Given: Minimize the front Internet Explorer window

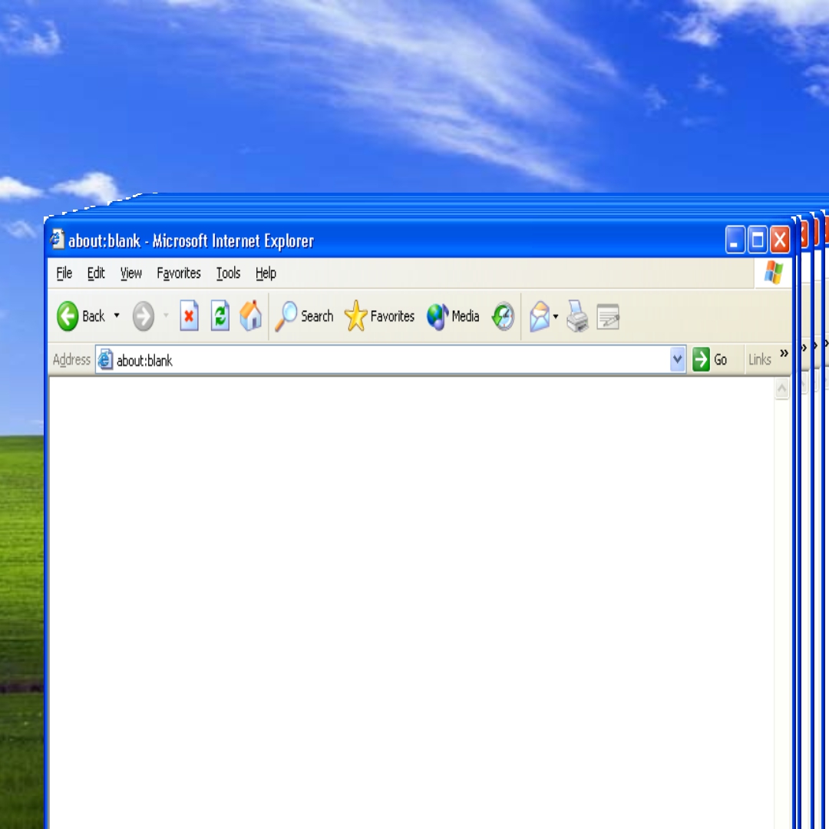Looking at the screenshot, I should coord(735,240).
